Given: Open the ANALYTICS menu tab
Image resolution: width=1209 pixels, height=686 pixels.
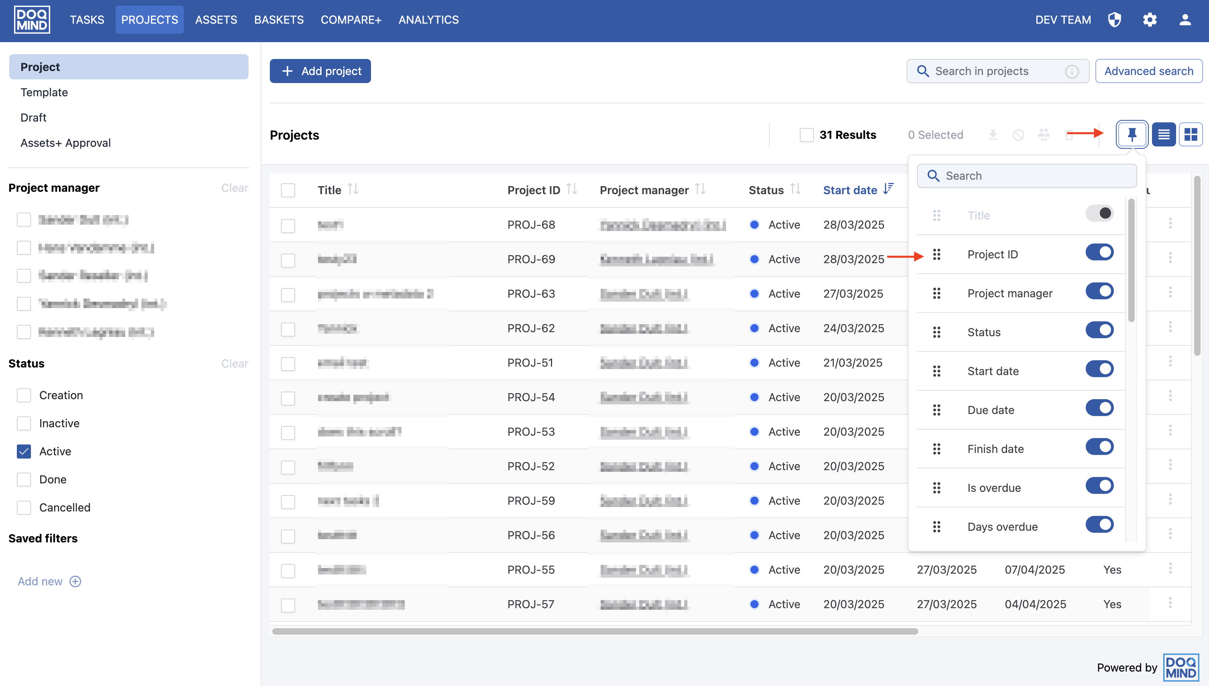Looking at the screenshot, I should [428, 20].
